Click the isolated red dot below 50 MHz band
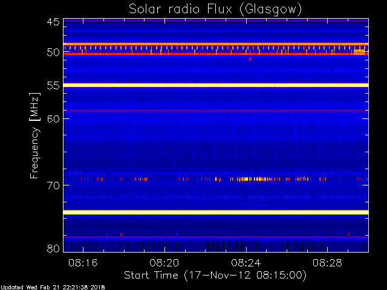 tap(250, 59)
